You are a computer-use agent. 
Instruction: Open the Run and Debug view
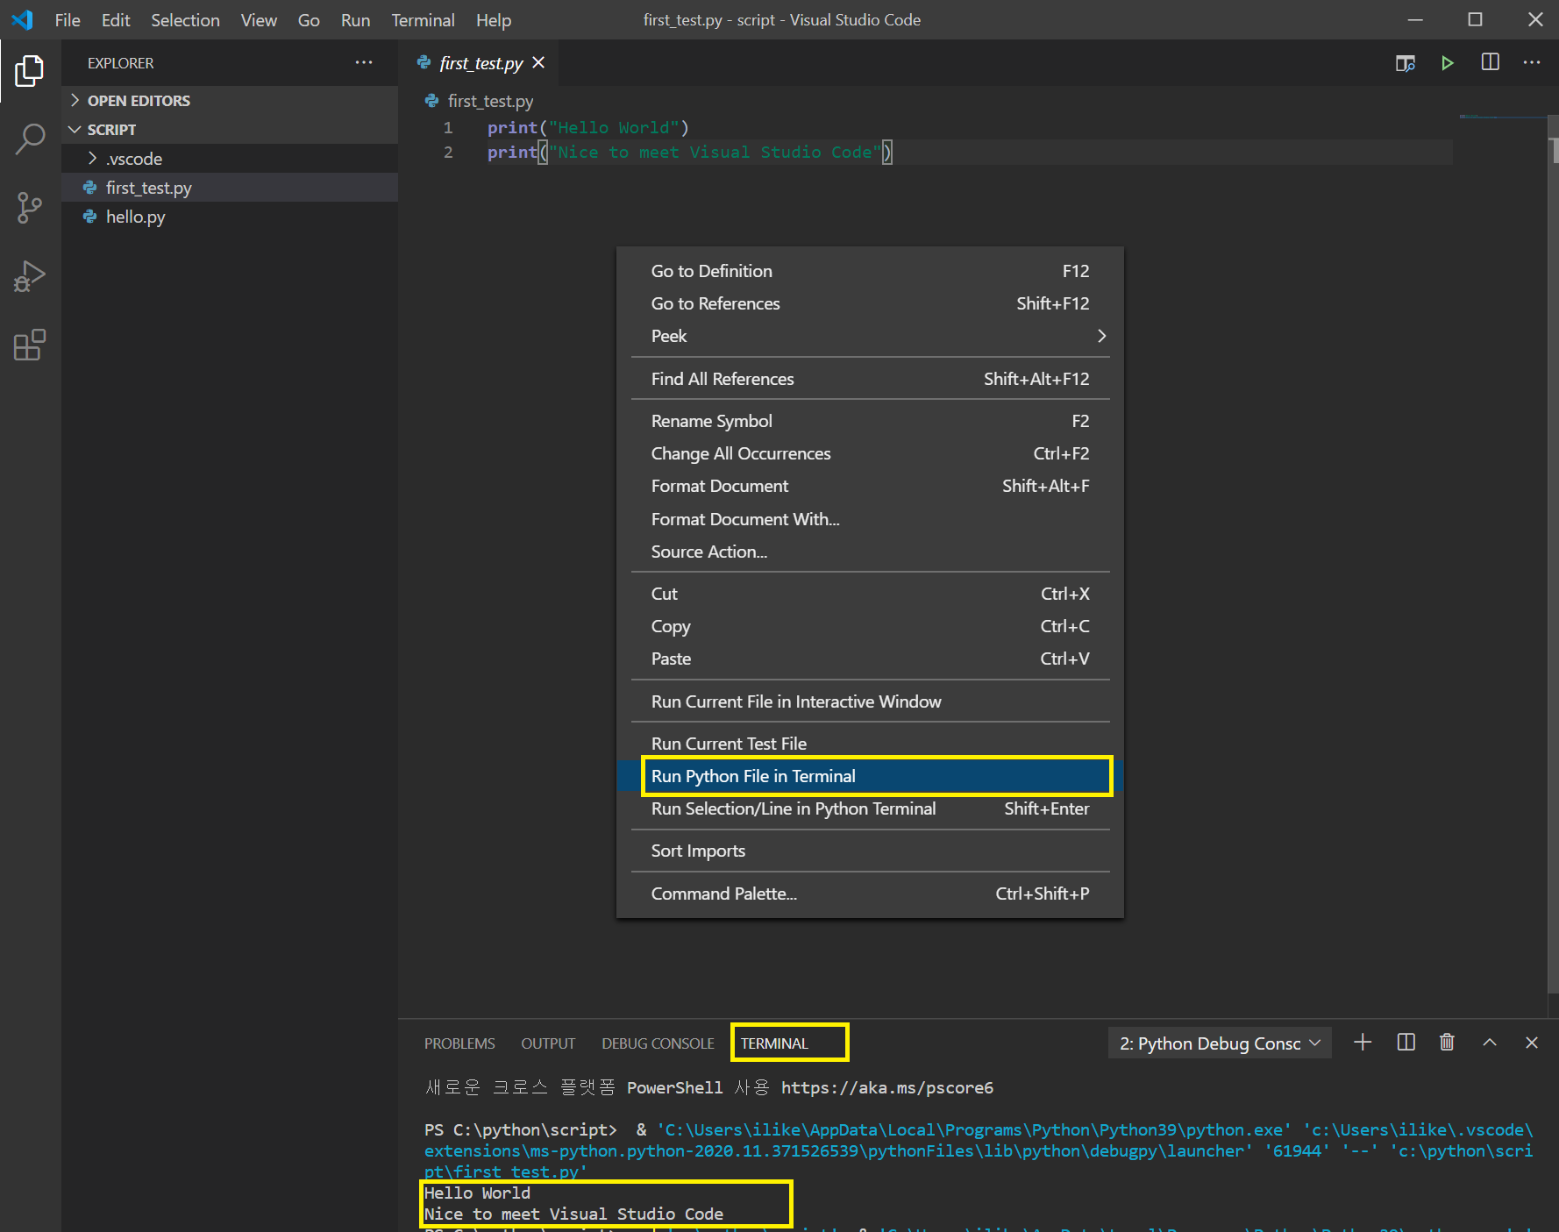tap(30, 276)
